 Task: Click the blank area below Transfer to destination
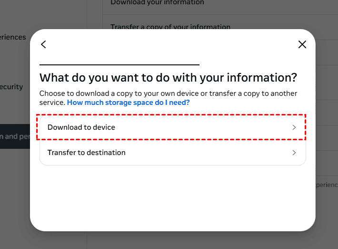(x=171, y=196)
